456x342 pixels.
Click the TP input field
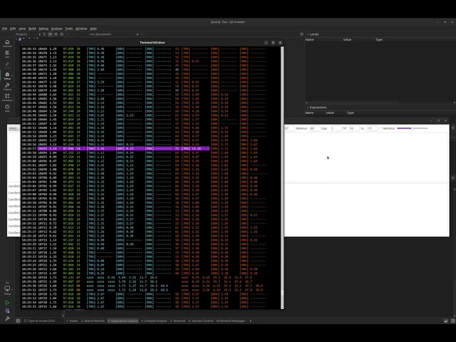tap(353, 128)
